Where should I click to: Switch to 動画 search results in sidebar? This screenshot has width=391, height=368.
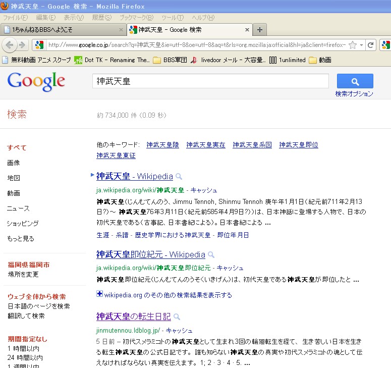[x=14, y=193]
